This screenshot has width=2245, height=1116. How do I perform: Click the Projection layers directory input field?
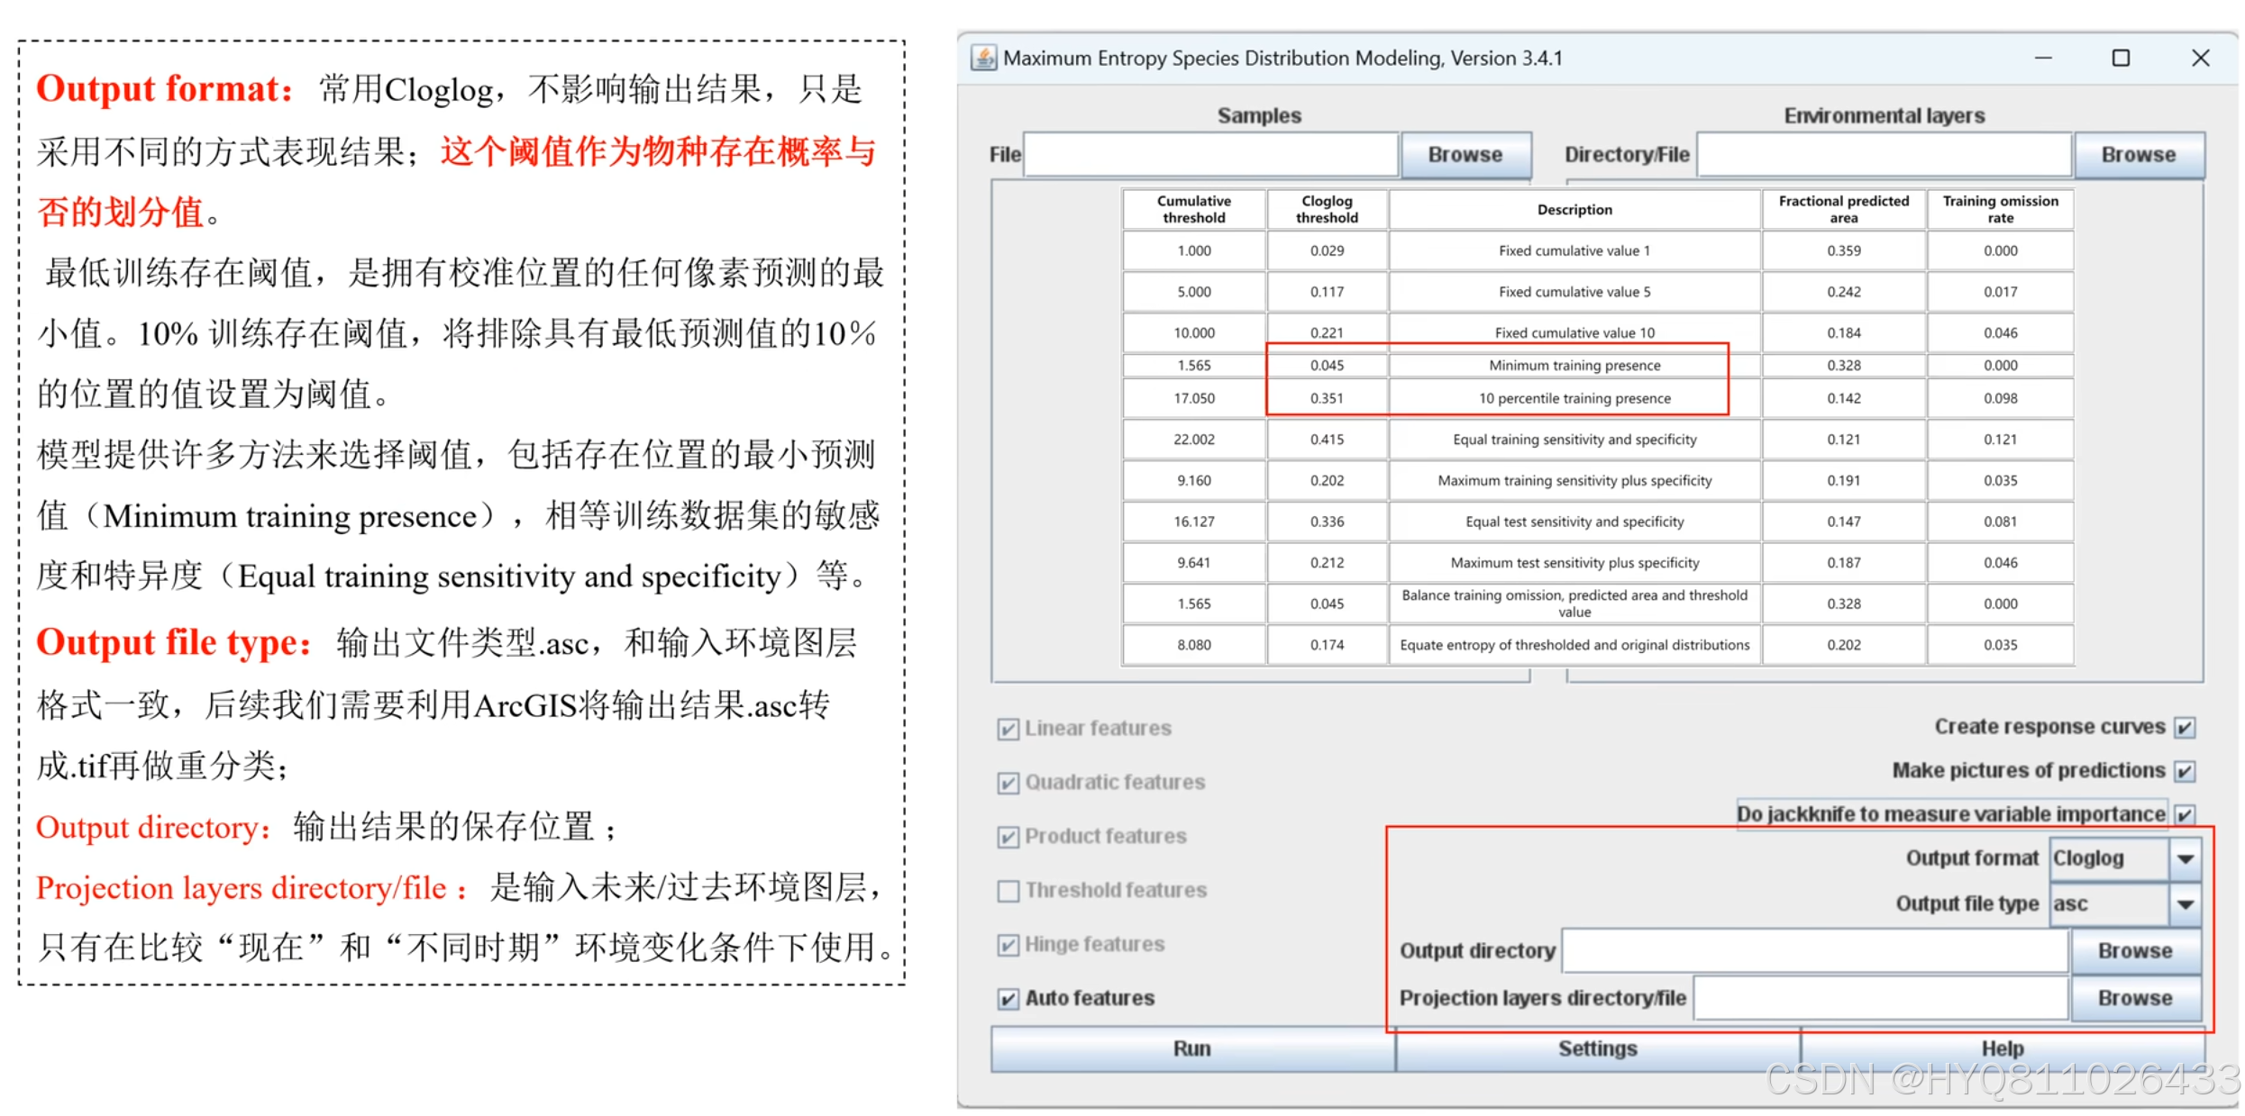[1880, 999]
